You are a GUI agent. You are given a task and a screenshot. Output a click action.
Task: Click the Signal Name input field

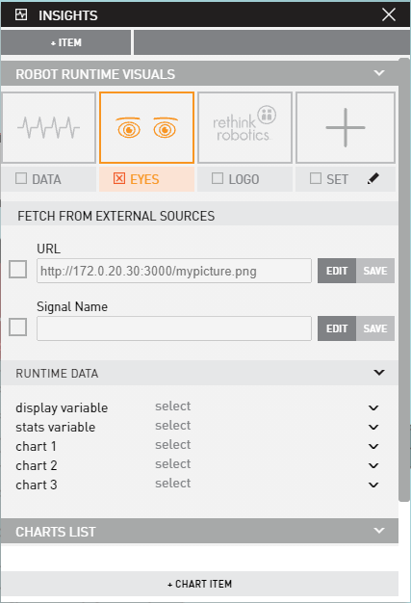click(x=174, y=328)
